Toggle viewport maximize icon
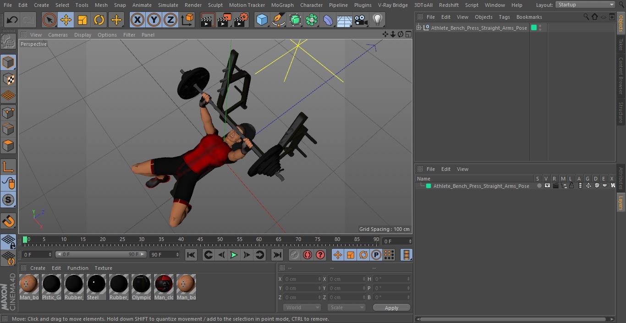Image resolution: width=626 pixels, height=323 pixels. [408, 34]
